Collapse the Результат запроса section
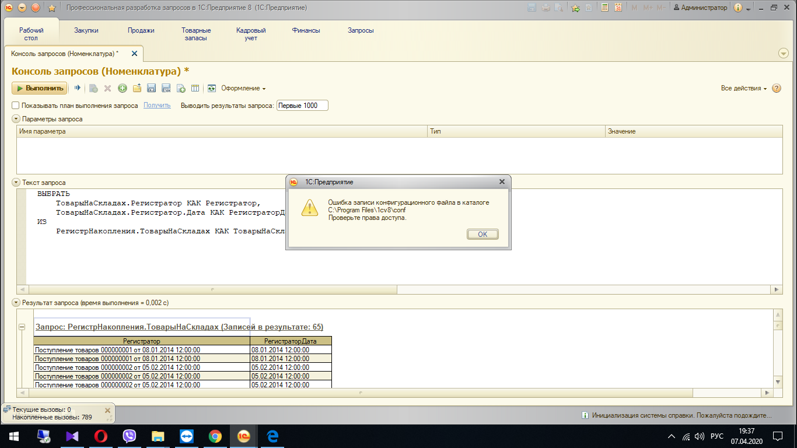The width and height of the screenshot is (797, 448). [x=16, y=303]
